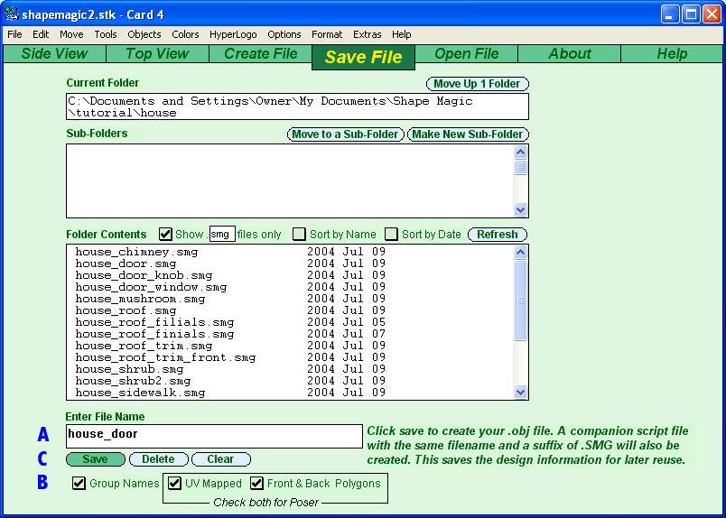The height and width of the screenshot is (518, 726).
Task: Toggle Show smg files only checkbox
Action: point(166,235)
